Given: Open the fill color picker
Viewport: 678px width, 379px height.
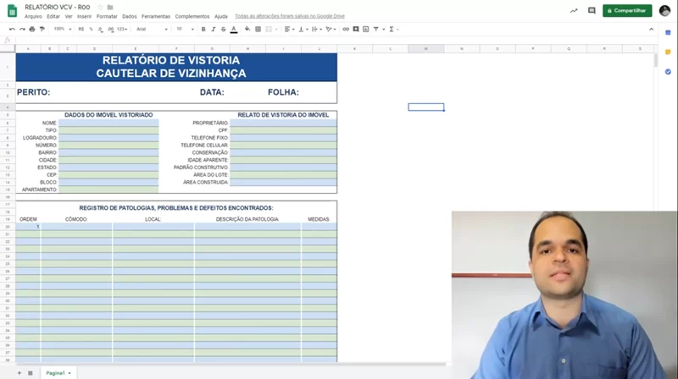Looking at the screenshot, I should tap(247, 30).
